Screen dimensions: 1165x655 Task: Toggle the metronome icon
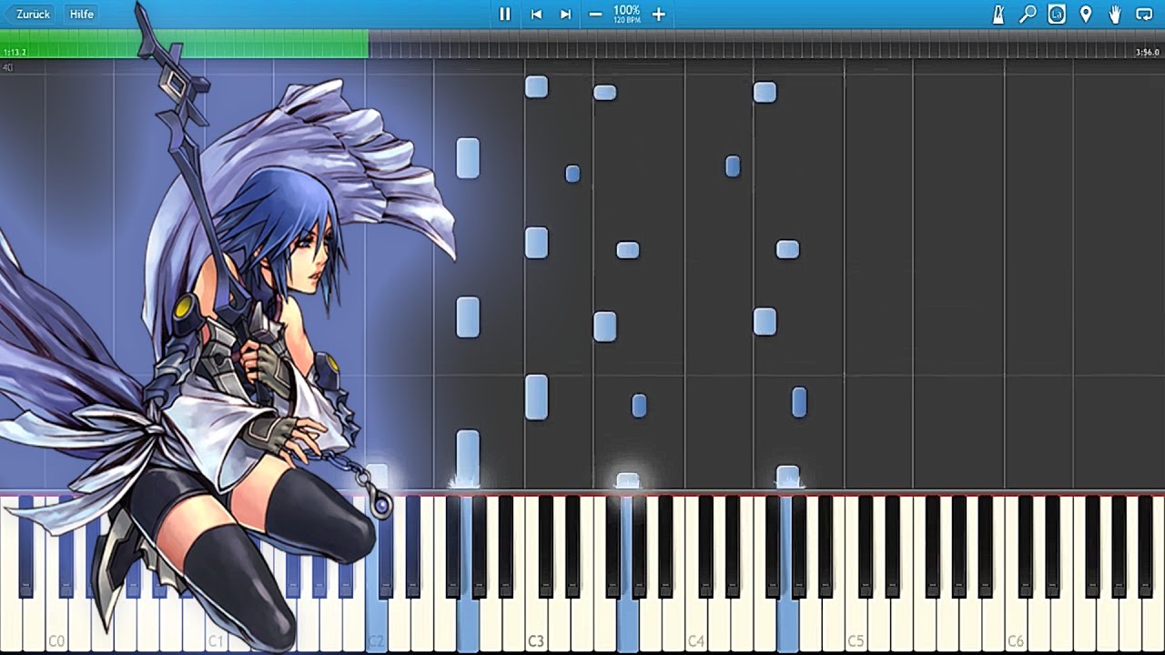[x=998, y=15]
